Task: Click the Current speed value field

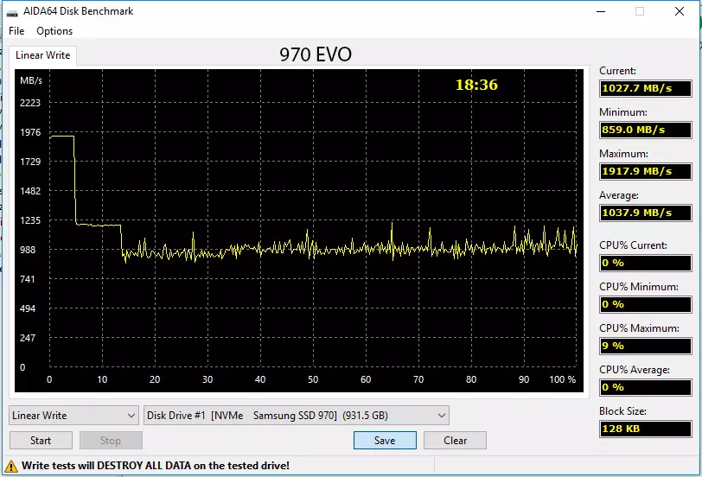Action: tap(645, 88)
